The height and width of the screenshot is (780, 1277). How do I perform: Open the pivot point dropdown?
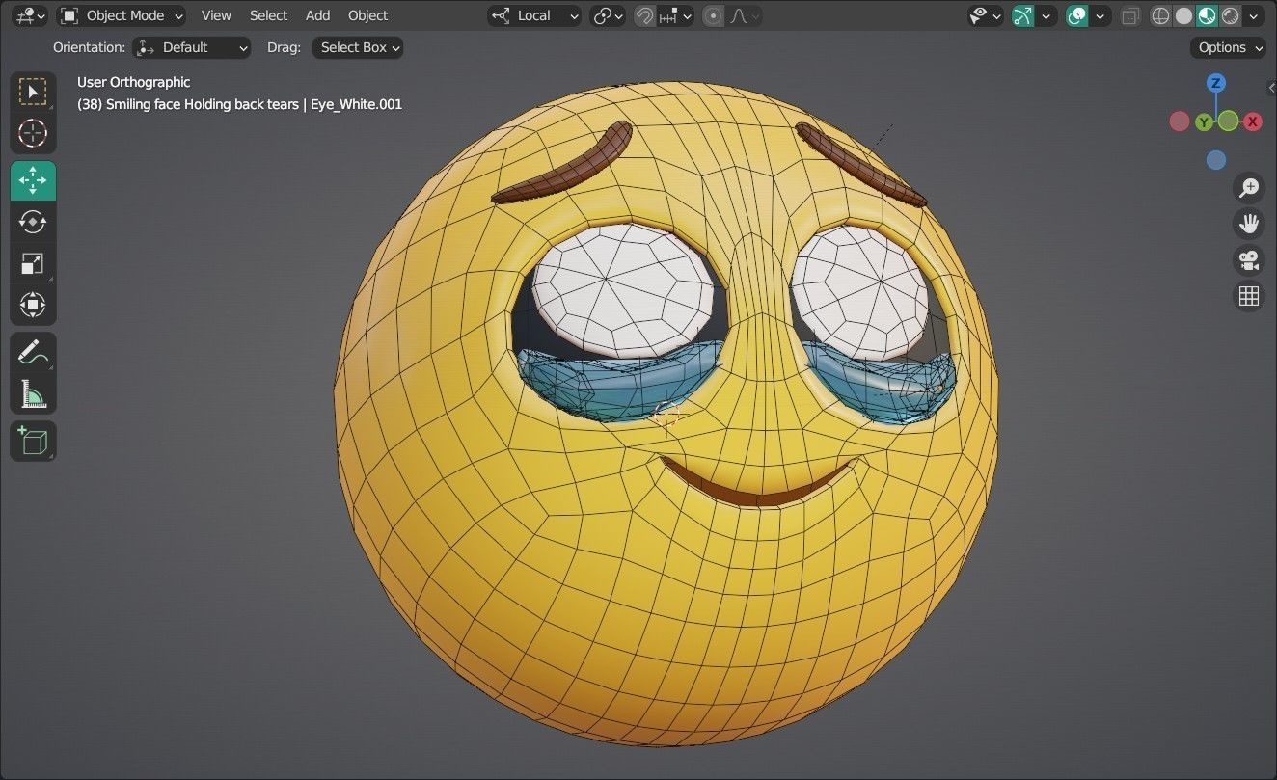[608, 15]
